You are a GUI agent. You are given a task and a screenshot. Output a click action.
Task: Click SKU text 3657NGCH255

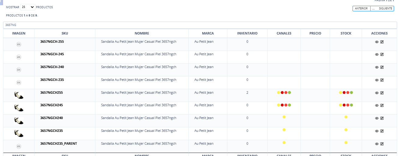point(52,93)
